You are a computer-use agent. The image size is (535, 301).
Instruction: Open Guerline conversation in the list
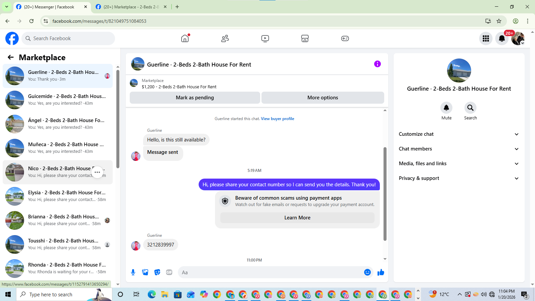pyautogui.click(x=58, y=76)
